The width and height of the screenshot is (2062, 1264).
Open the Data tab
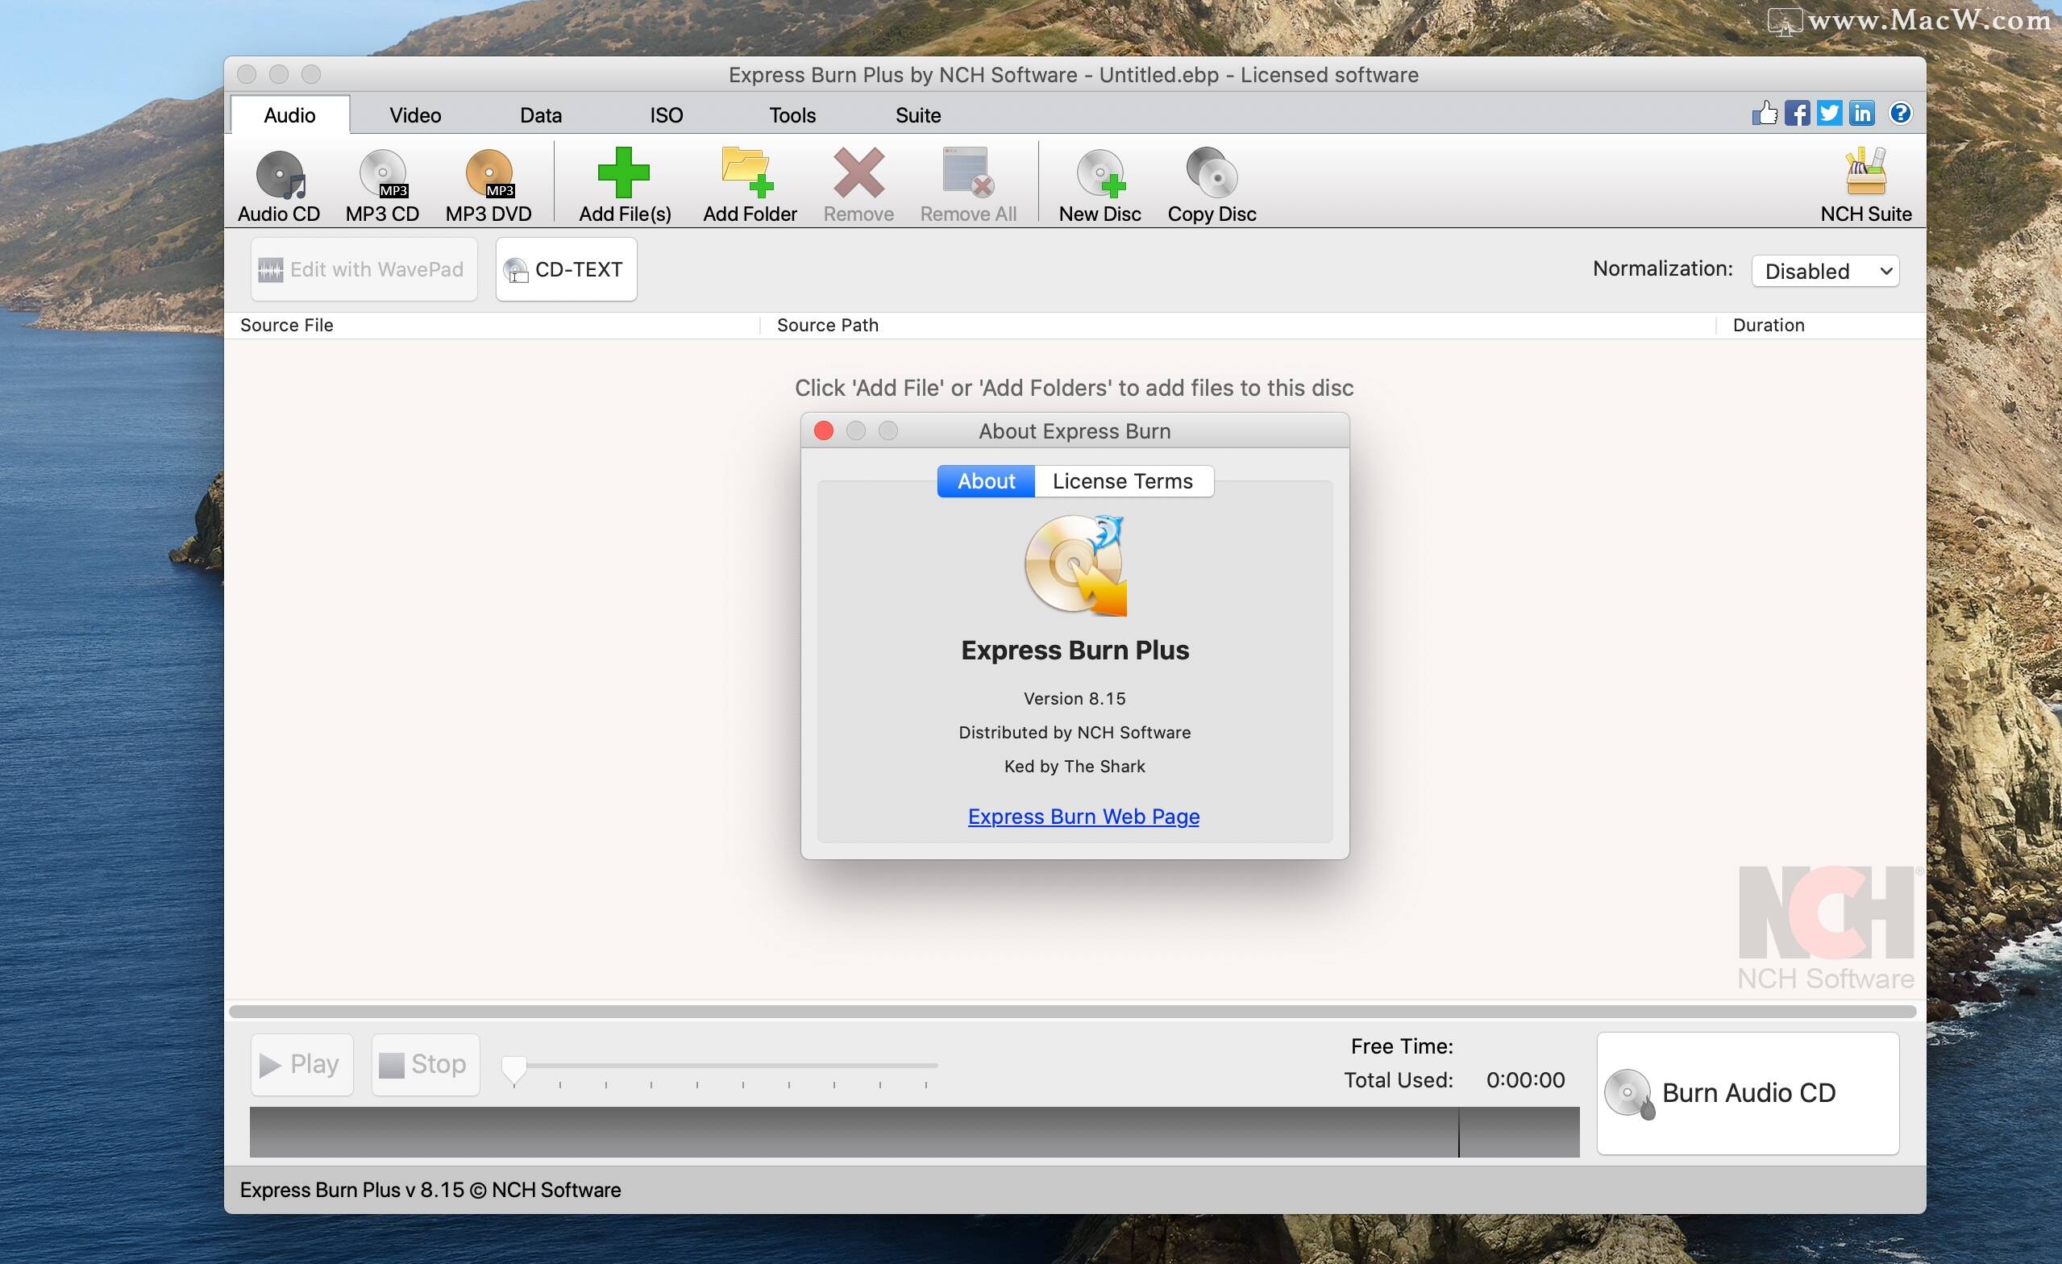pyautogui.click(x=541, y=114)
